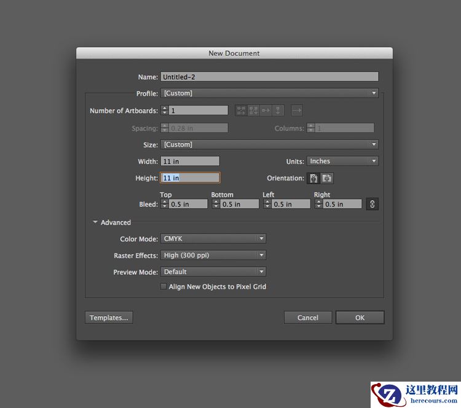The width and height of the screenshot is (461, 408).
Task: Open the Preview Mode dropdown
Action: coord(213,272)
